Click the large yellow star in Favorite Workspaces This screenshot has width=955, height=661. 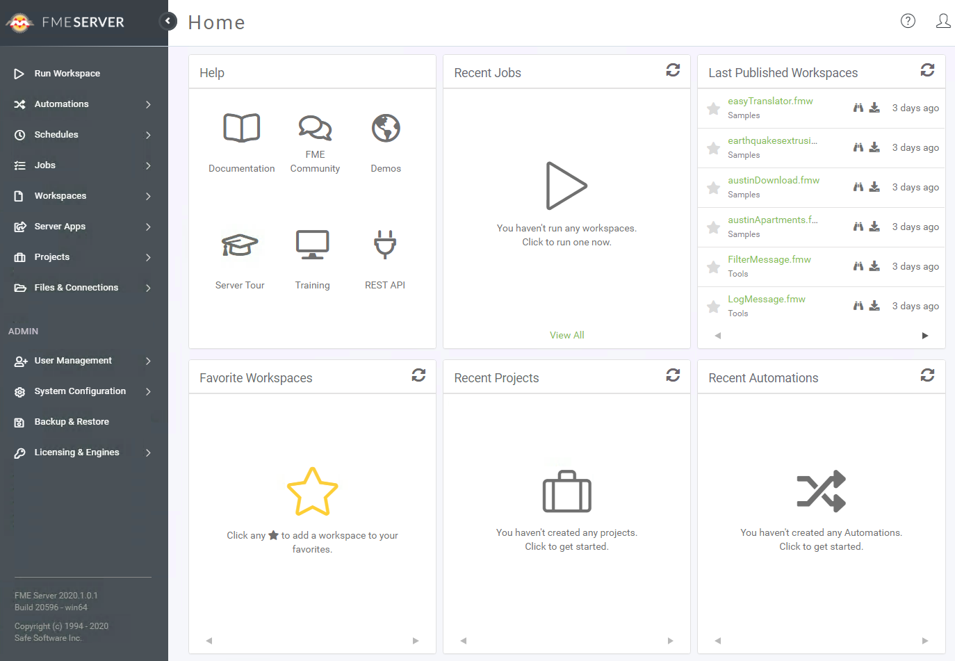click(x=312, y=491)
